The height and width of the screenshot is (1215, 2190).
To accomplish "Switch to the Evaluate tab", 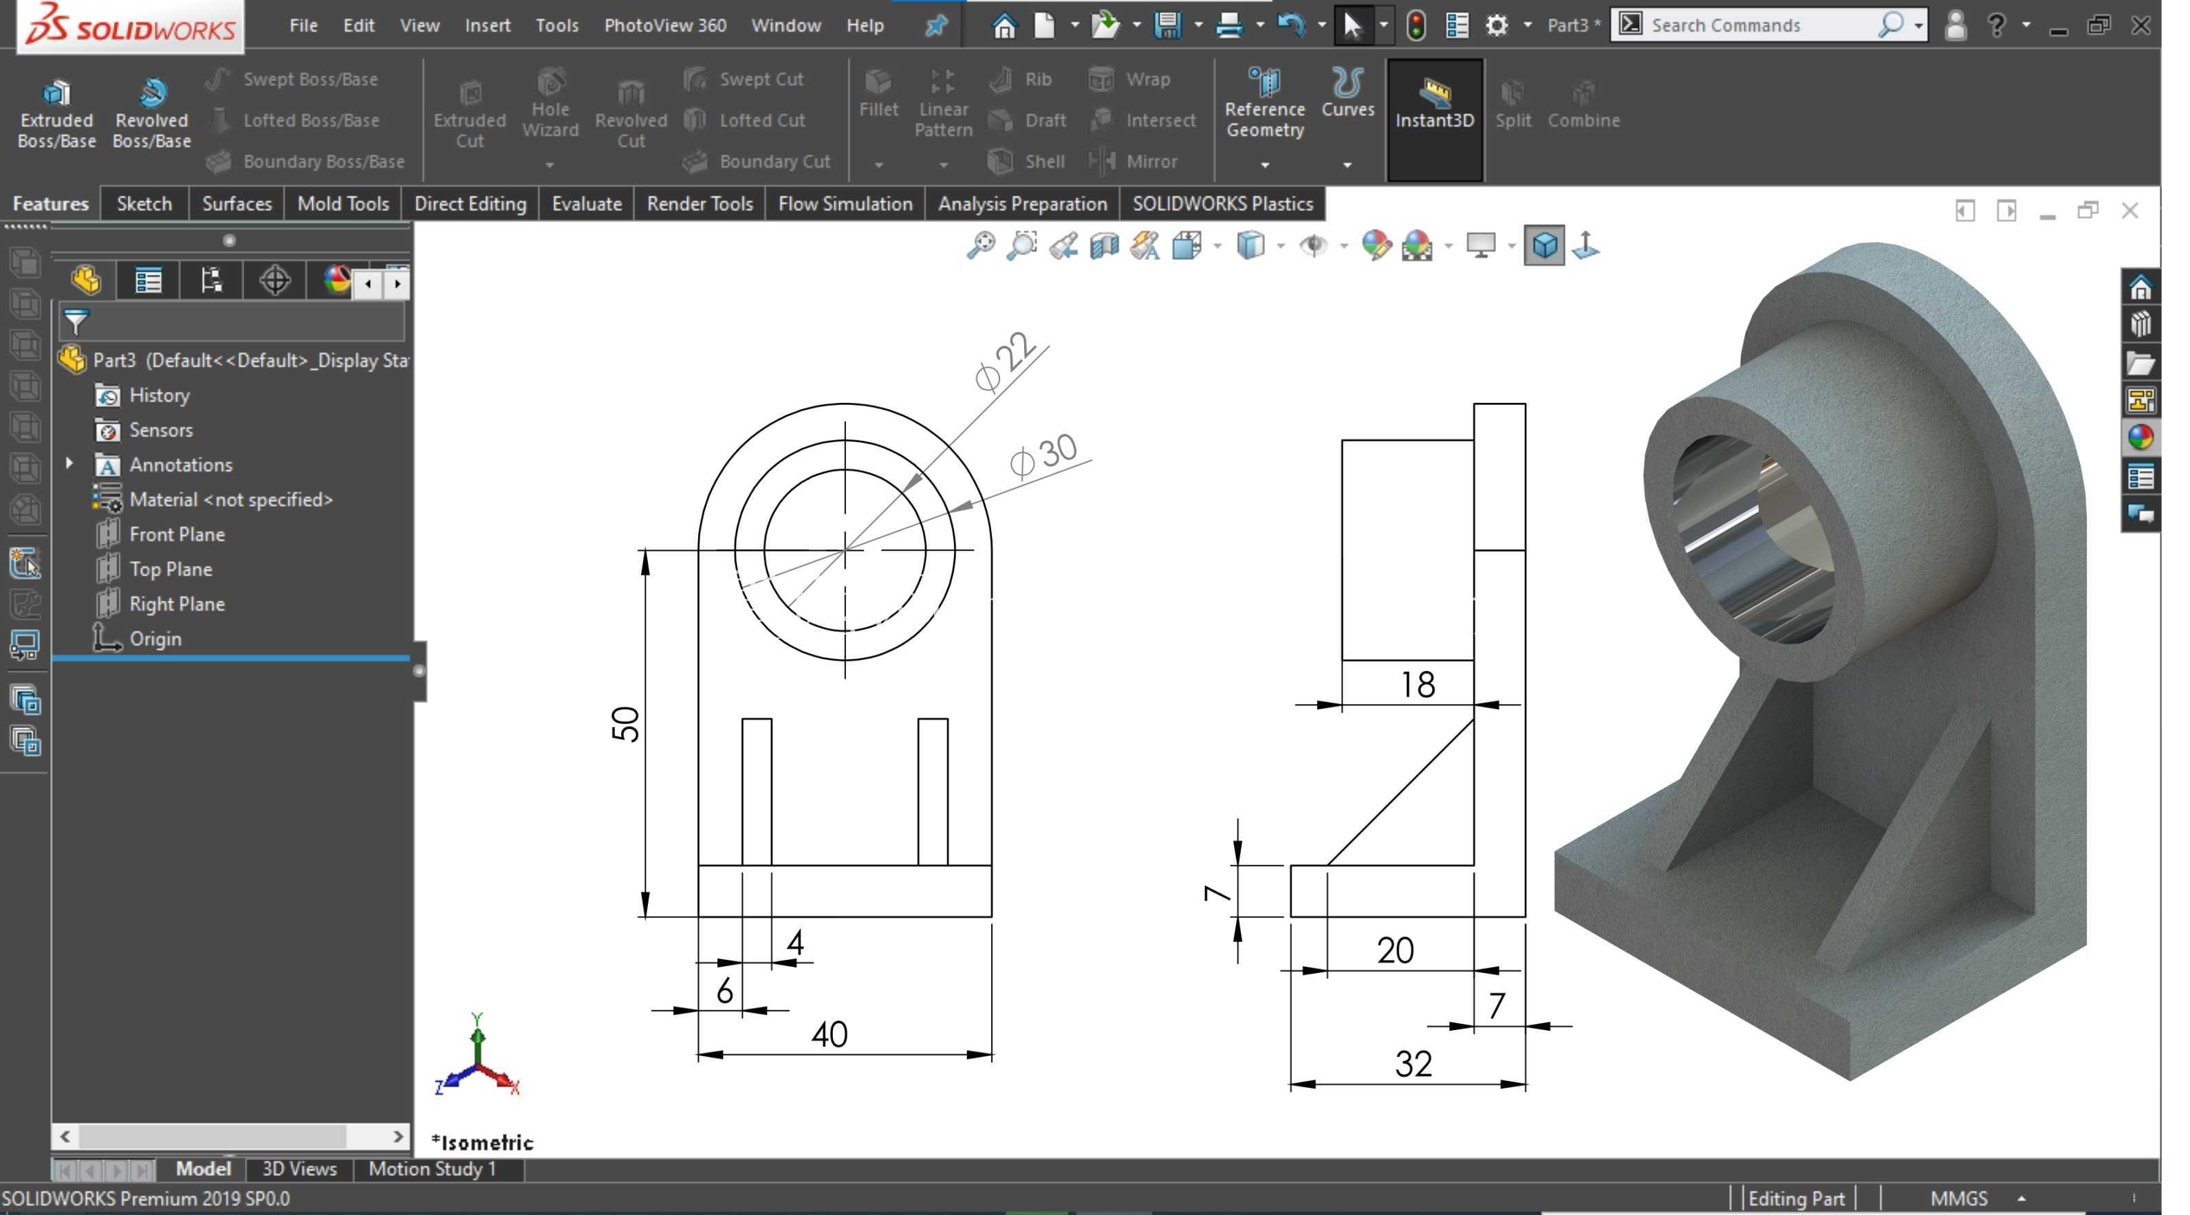I will (587, 204).
